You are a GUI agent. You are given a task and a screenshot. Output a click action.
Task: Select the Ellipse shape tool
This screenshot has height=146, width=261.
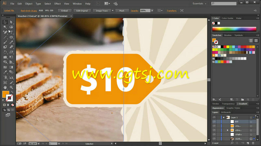point(11,37)
